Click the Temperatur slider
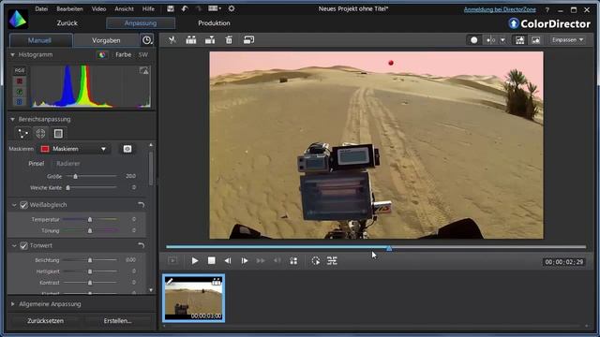 (90, 219)
